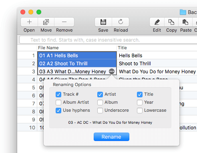Image resolution: width=197 pixels, height=153 pixels.
Task: Click the Move toolbar label
Action: tap(46, 30)
